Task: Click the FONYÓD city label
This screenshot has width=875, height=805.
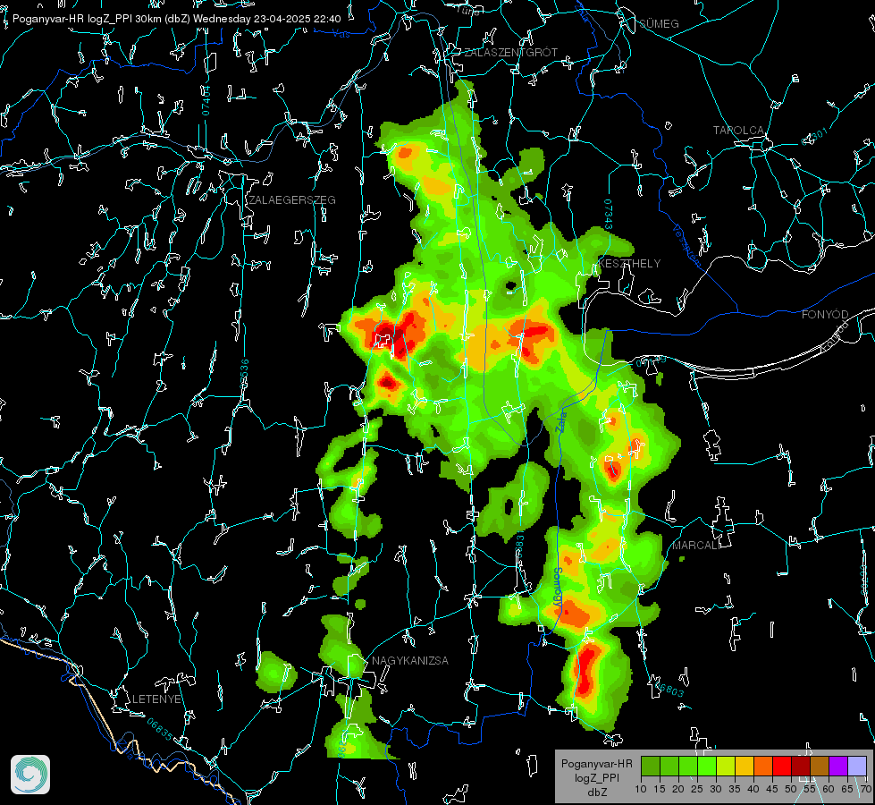Action: pyautogui.click(x=825, y=315)
